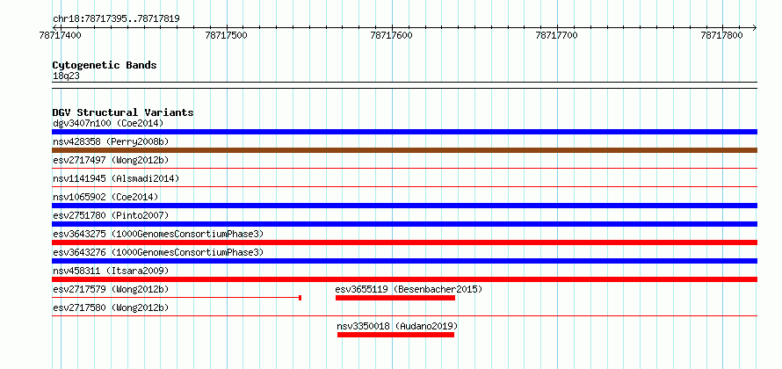The height and width of the screenshot is (369, 782).
Task: Click the thin red line under esv2717580
Action: [x=404, y=316]
